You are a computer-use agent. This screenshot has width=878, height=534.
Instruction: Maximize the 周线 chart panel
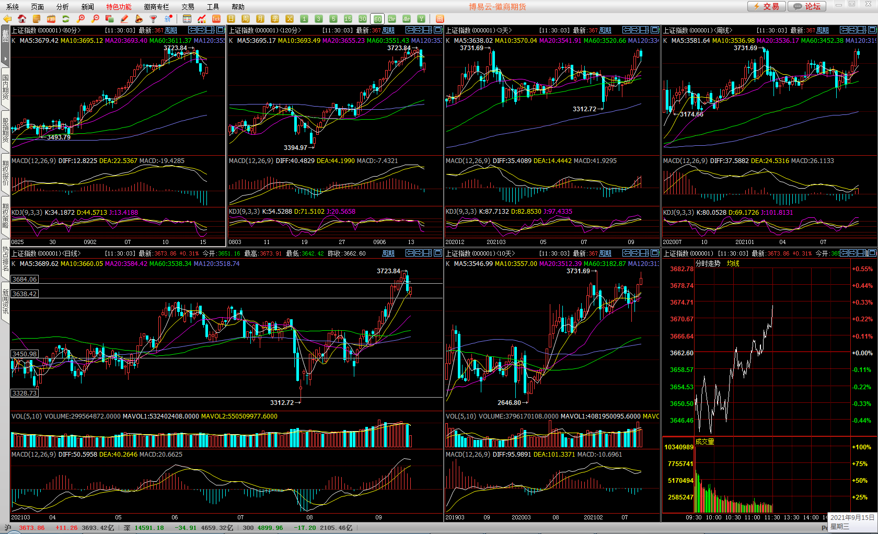[x=872, y=30]
